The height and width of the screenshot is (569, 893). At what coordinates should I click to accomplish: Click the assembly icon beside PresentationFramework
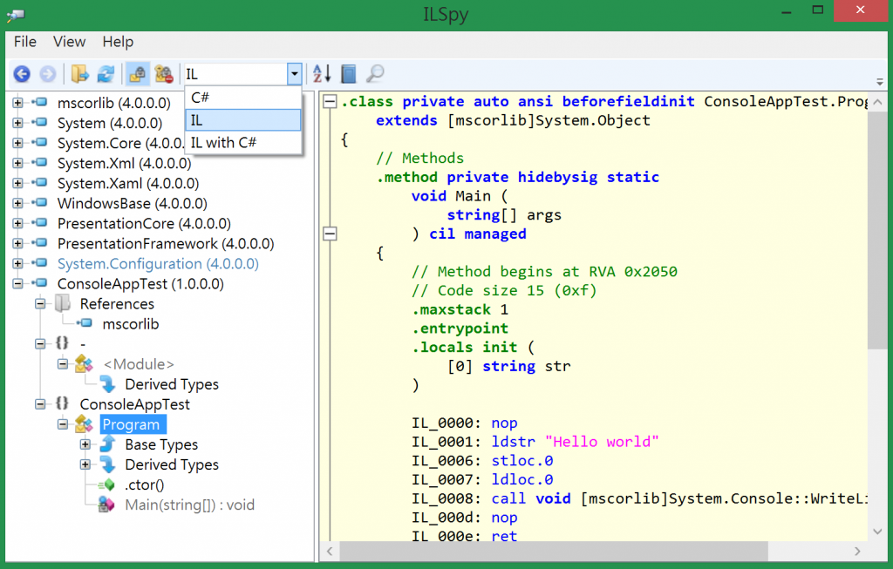point(39,243)
